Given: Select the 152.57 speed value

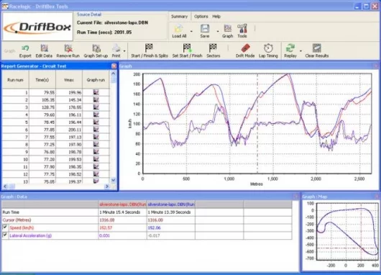Looking at the screenshot, I should click(106, 227).
